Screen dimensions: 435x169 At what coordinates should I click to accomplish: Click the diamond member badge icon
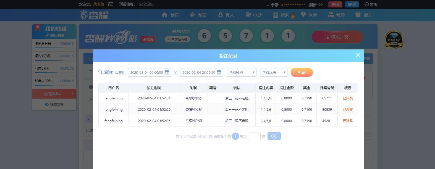pyautogui.click(x=394, y=40)
